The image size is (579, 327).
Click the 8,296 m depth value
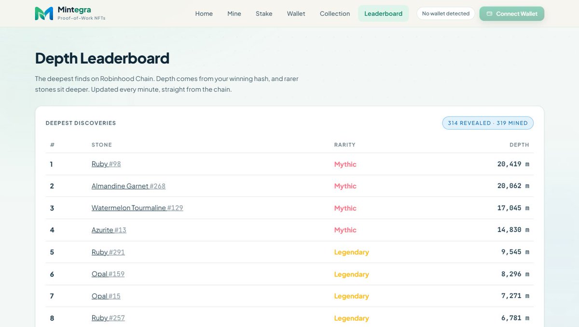pyautogui.click(x=515, y=274)
